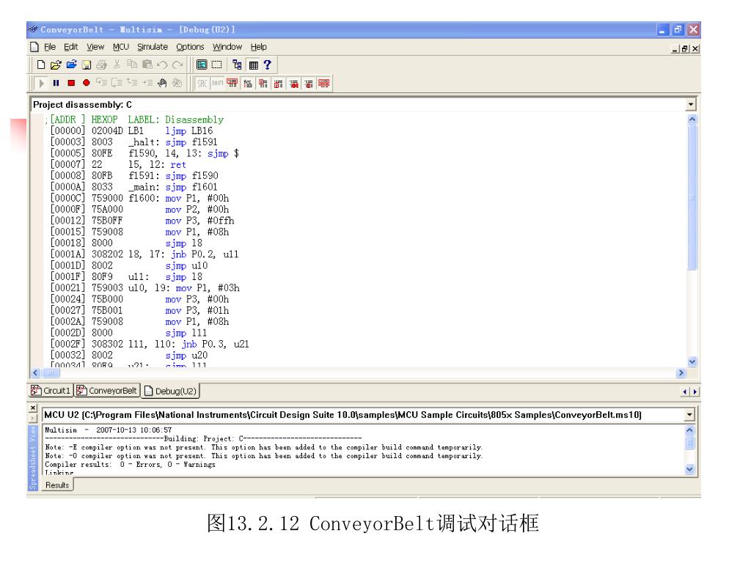Click the fourth memory window icon

(x=278, y=84)
